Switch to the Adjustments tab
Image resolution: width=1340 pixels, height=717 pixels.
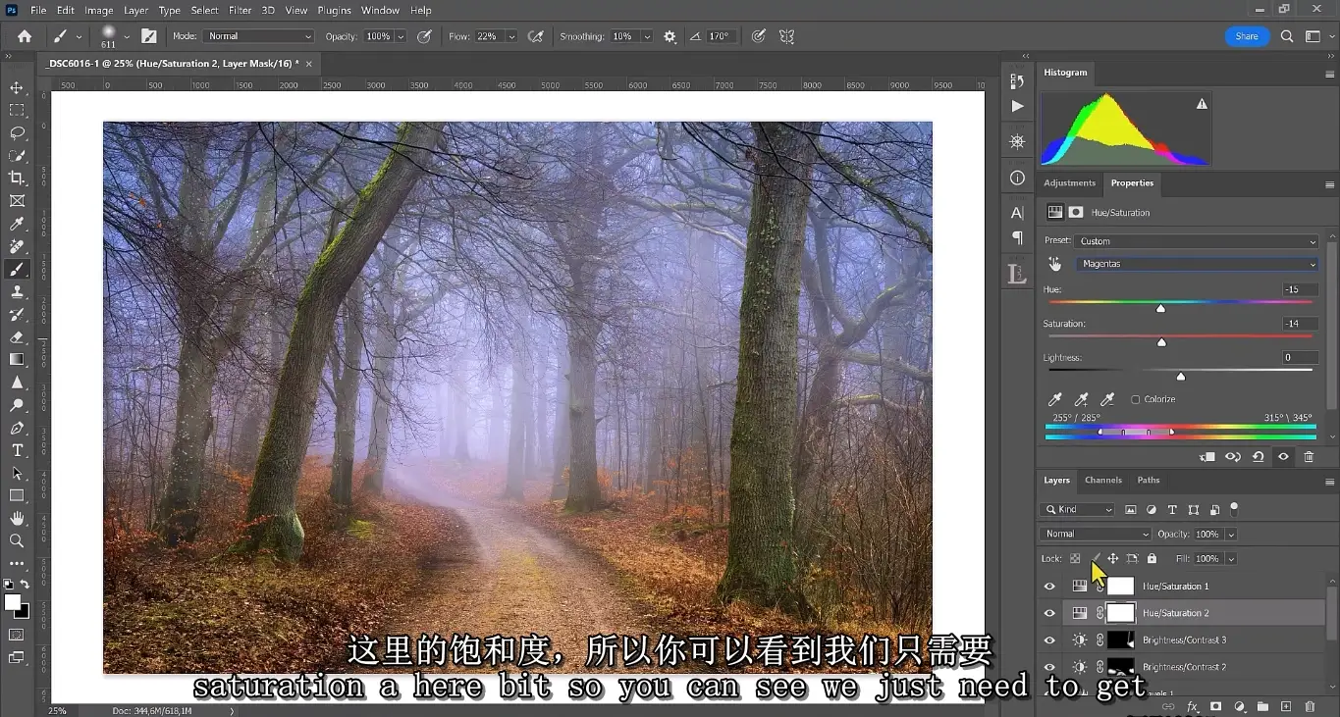click(1069, 182)
